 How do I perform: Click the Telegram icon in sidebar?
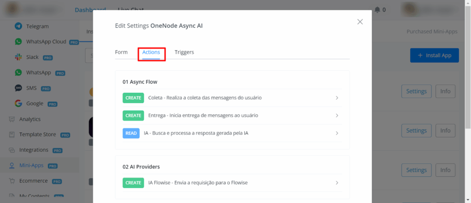[18, 26]
